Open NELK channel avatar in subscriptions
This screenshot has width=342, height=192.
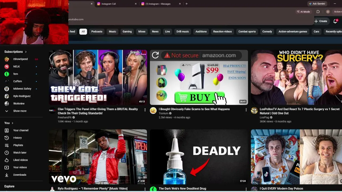tap(7, 67)
